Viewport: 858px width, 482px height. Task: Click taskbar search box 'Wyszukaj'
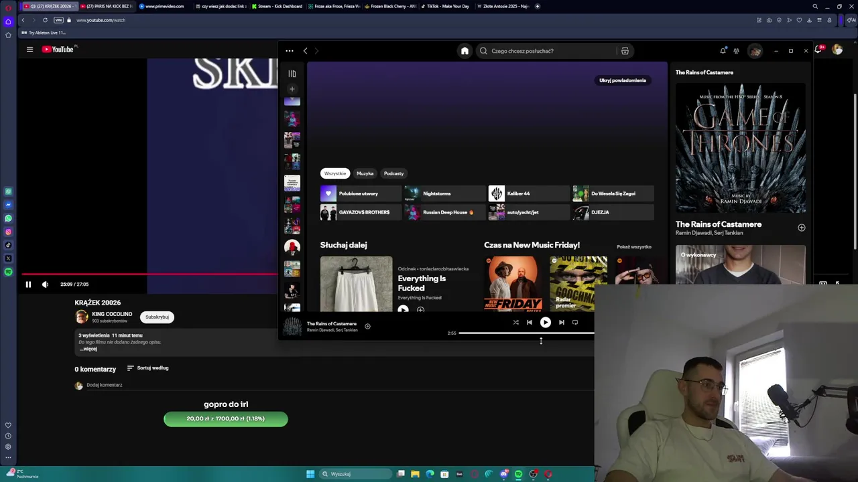[355, 474]
